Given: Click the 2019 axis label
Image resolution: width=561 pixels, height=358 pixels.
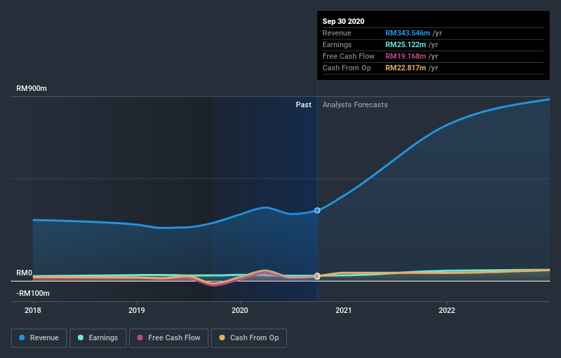Looking at the screenshot, I should pos(137,310).
